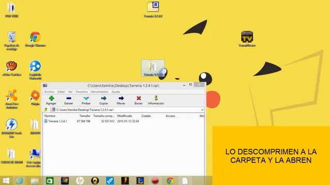Viewport: 330px width, 185px height.
Task: Open the Editar menu
Action: point(61,92)
